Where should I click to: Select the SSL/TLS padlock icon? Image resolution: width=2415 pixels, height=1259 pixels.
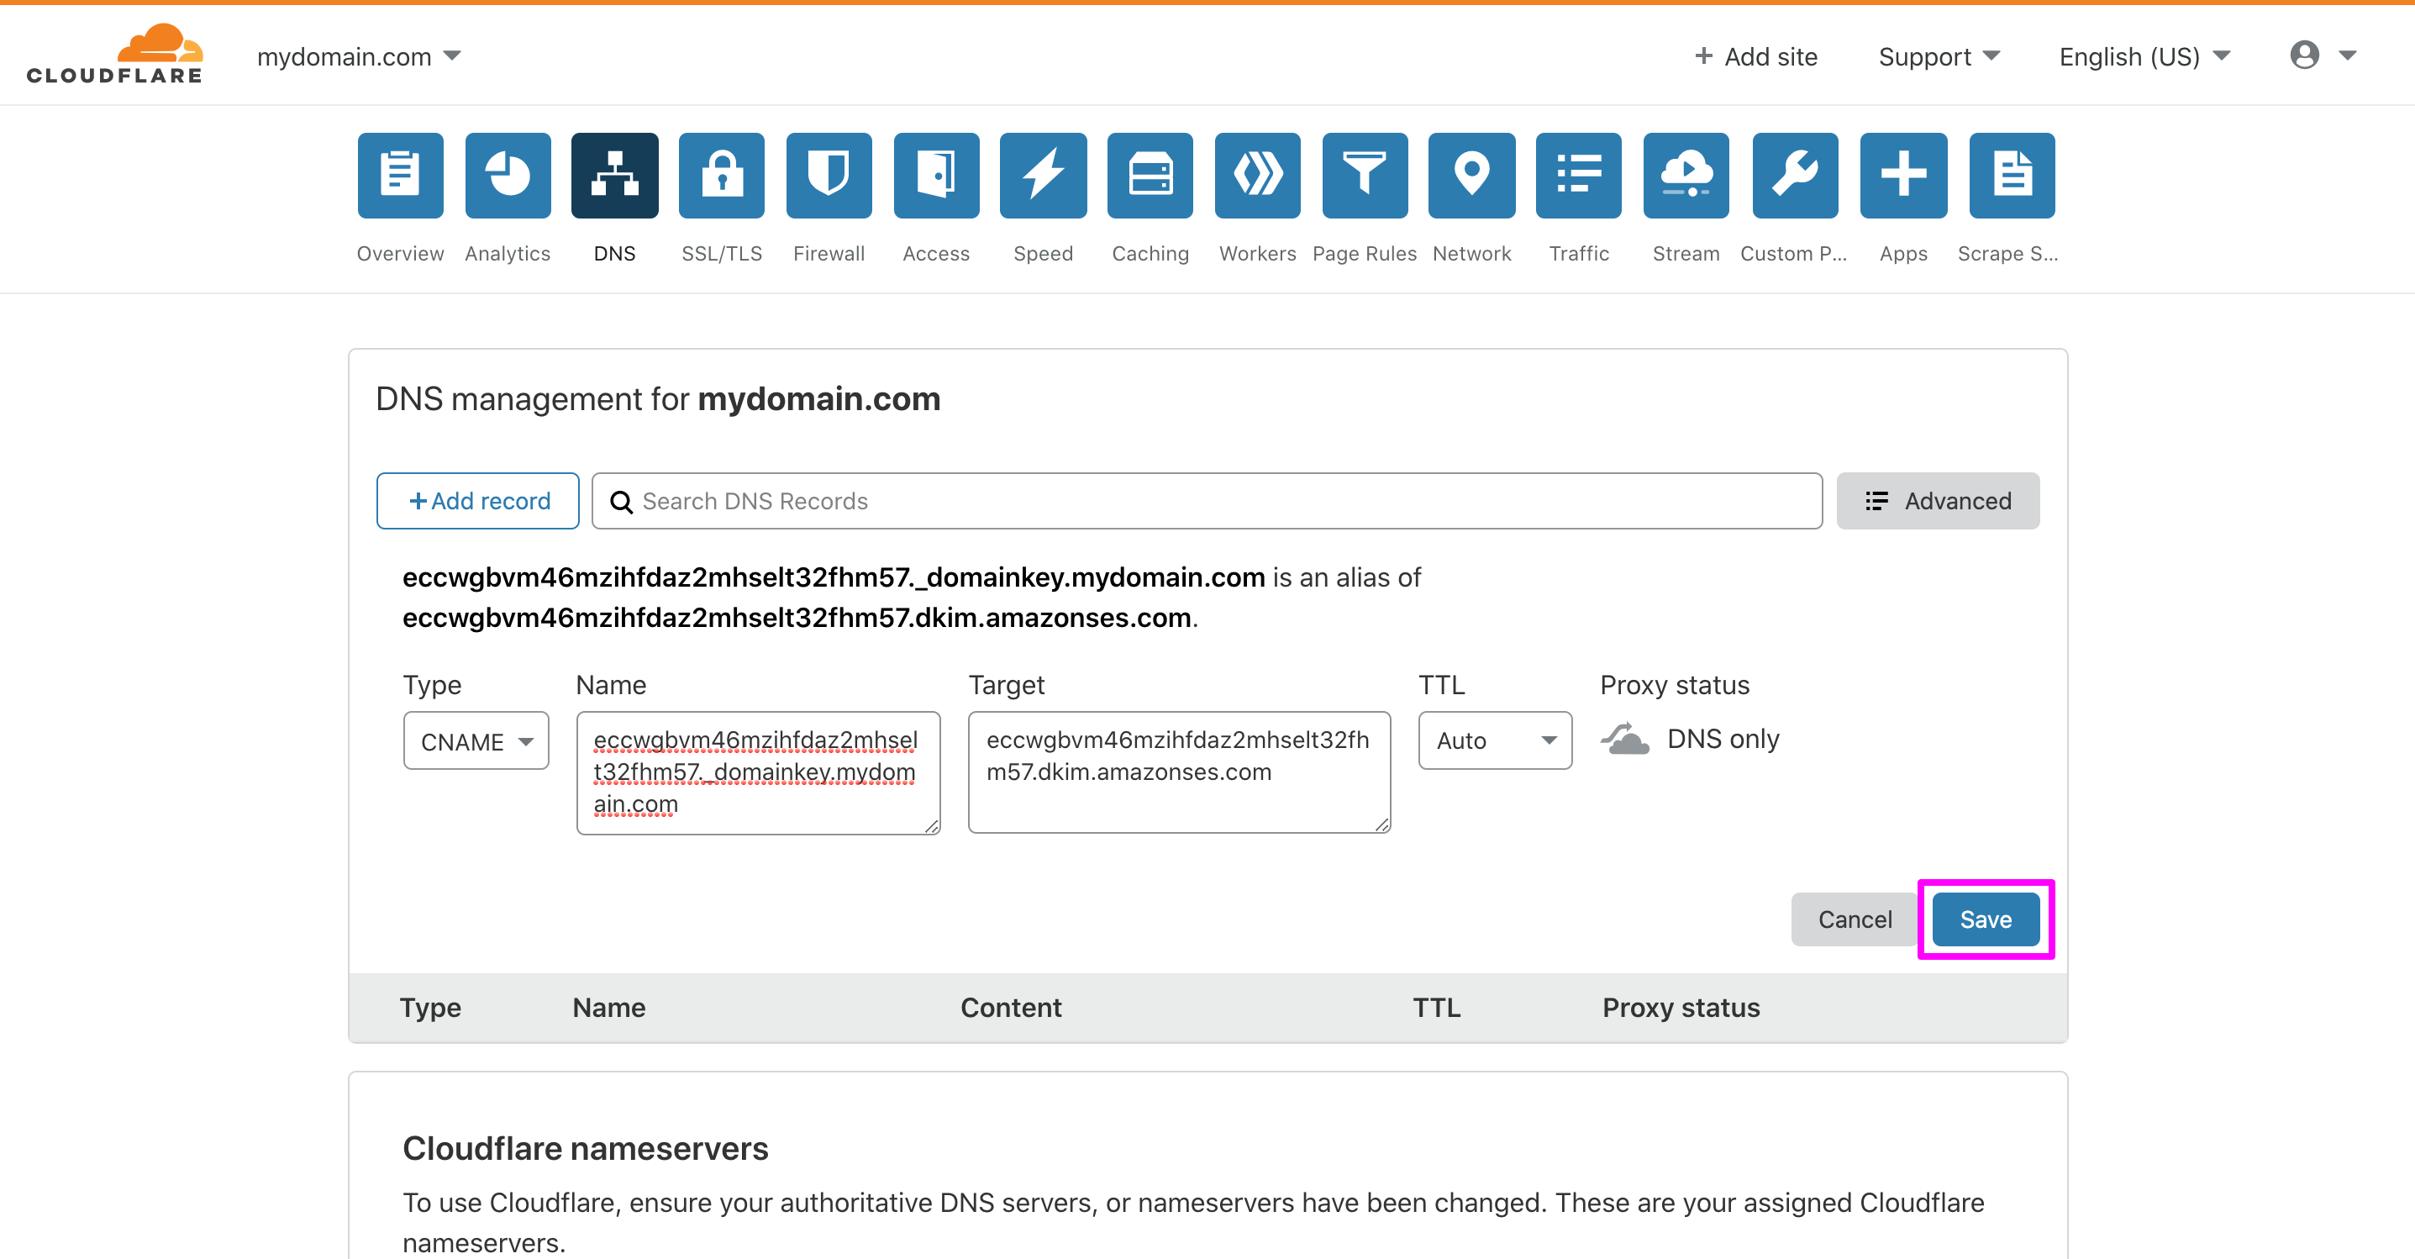pyautogui.click(x=721, y=176)
